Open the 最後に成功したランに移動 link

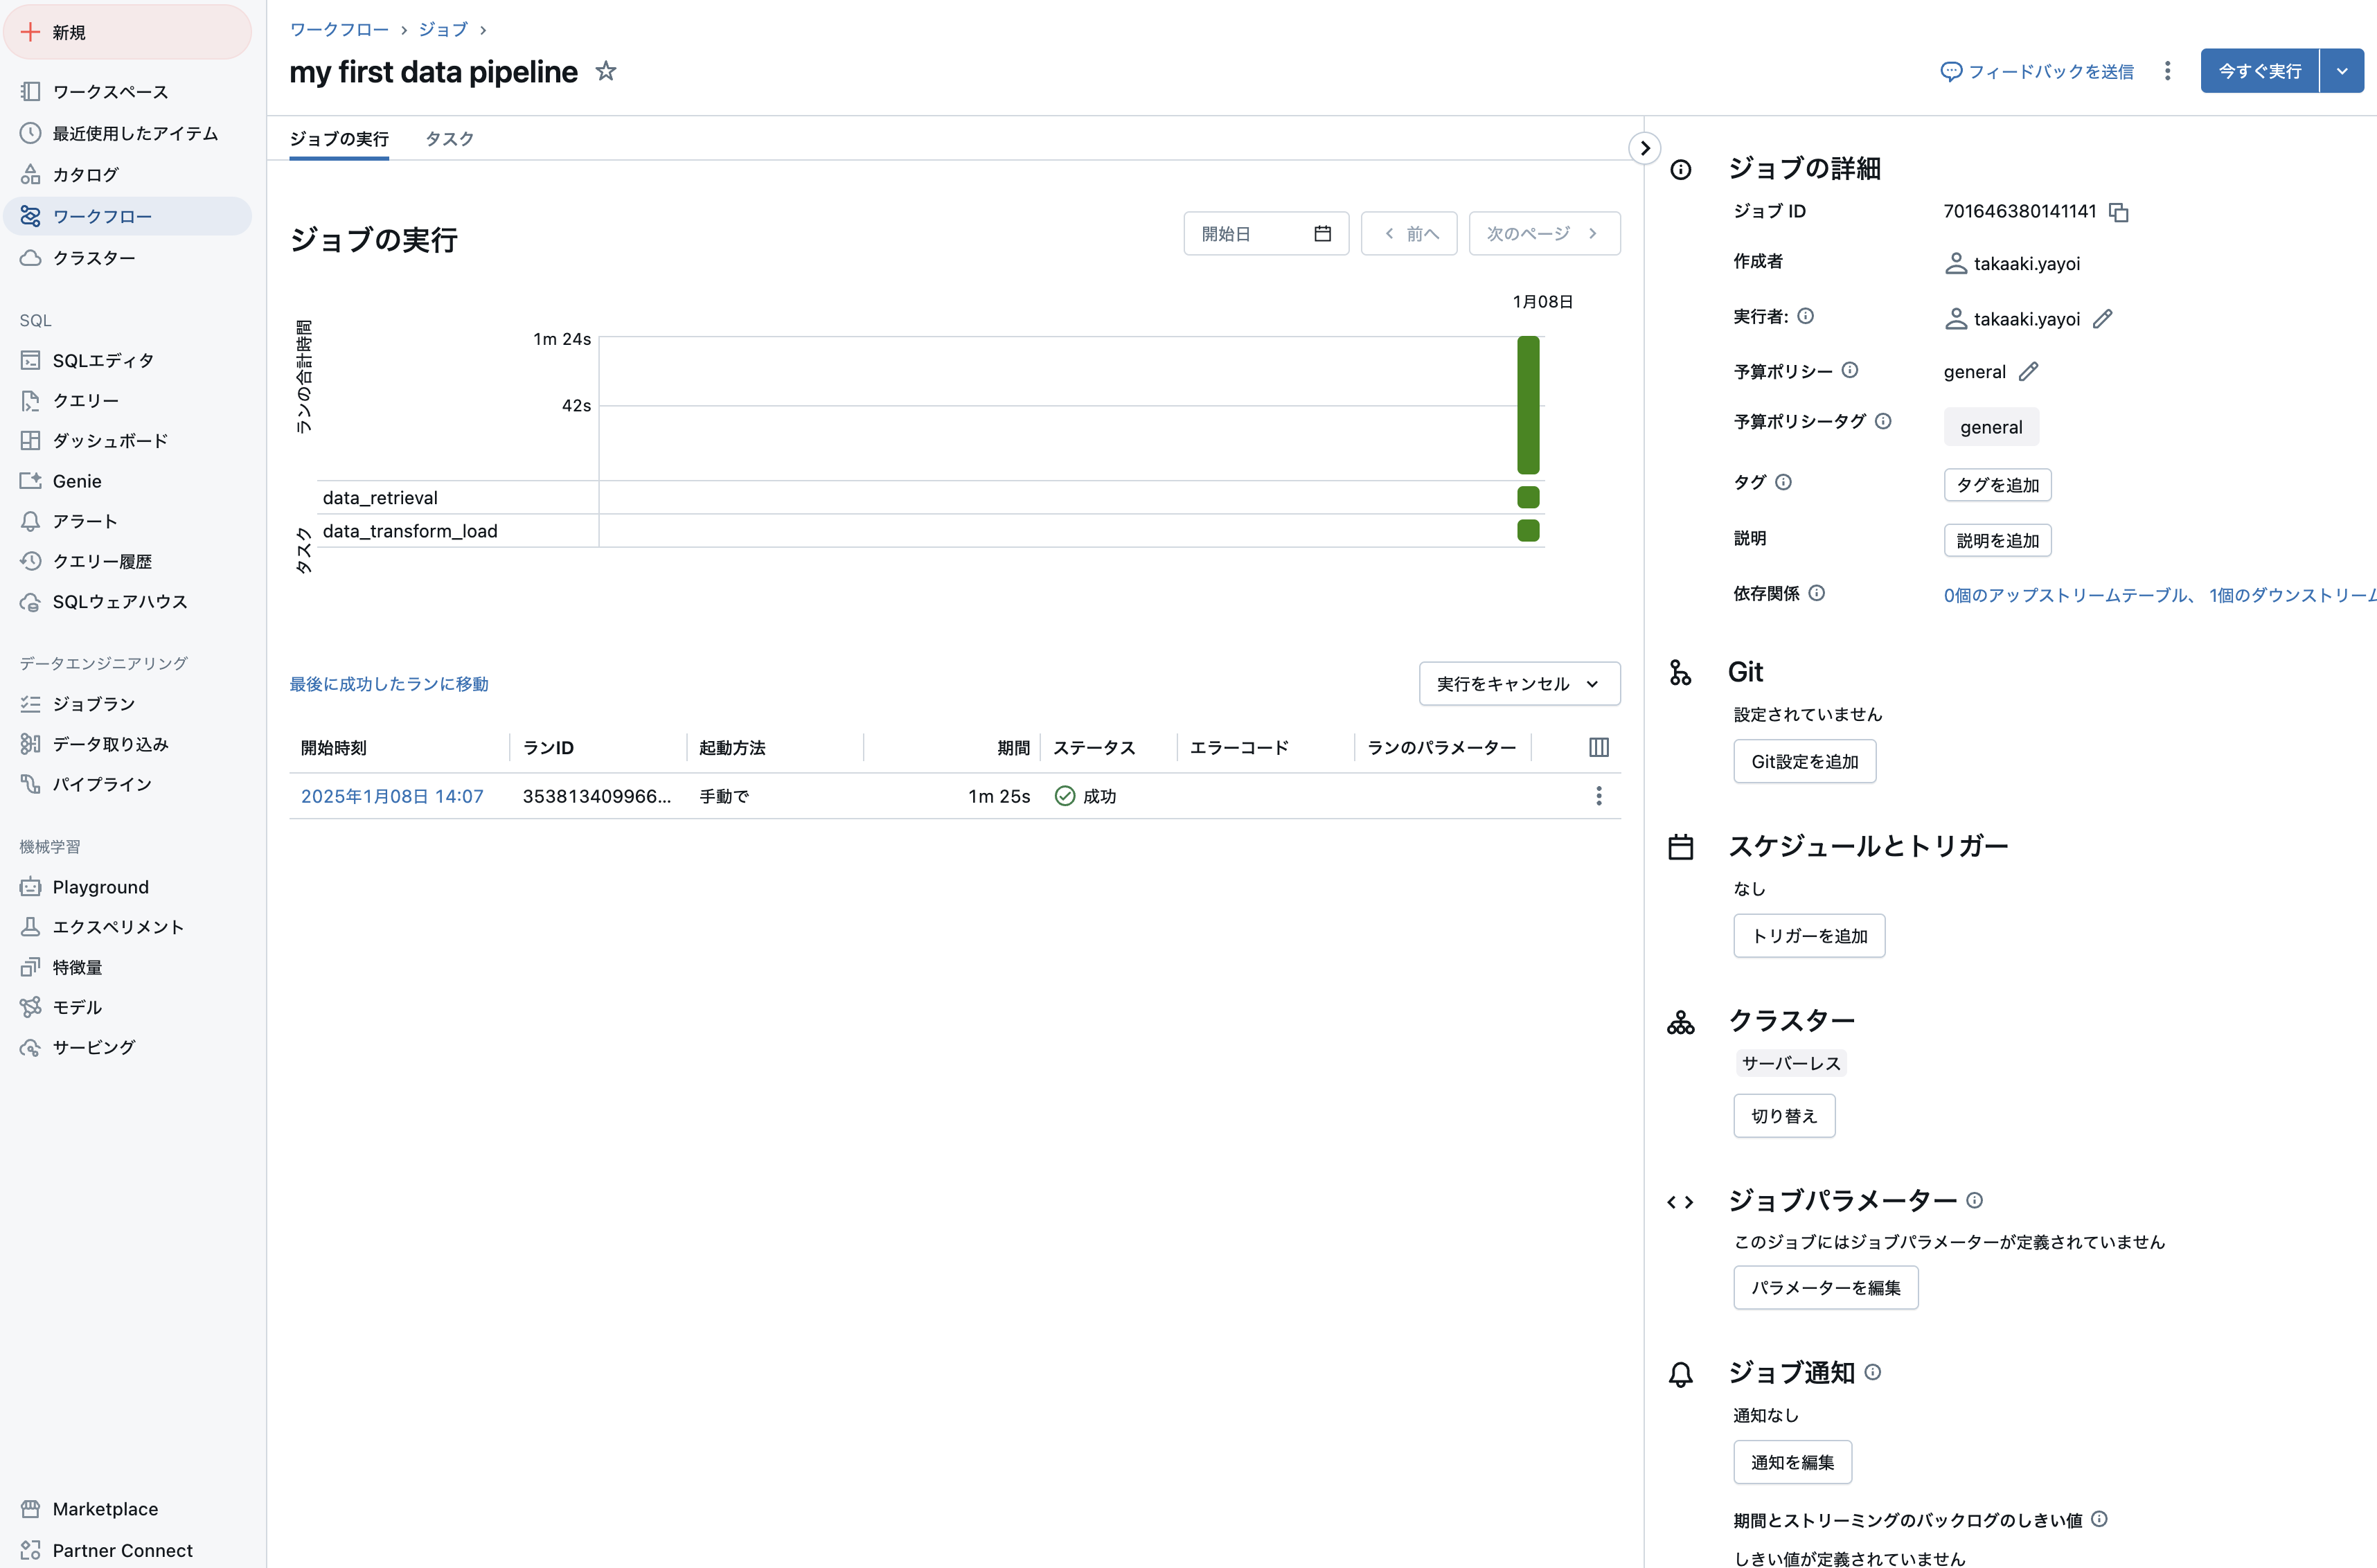click(x=388, y=684)
